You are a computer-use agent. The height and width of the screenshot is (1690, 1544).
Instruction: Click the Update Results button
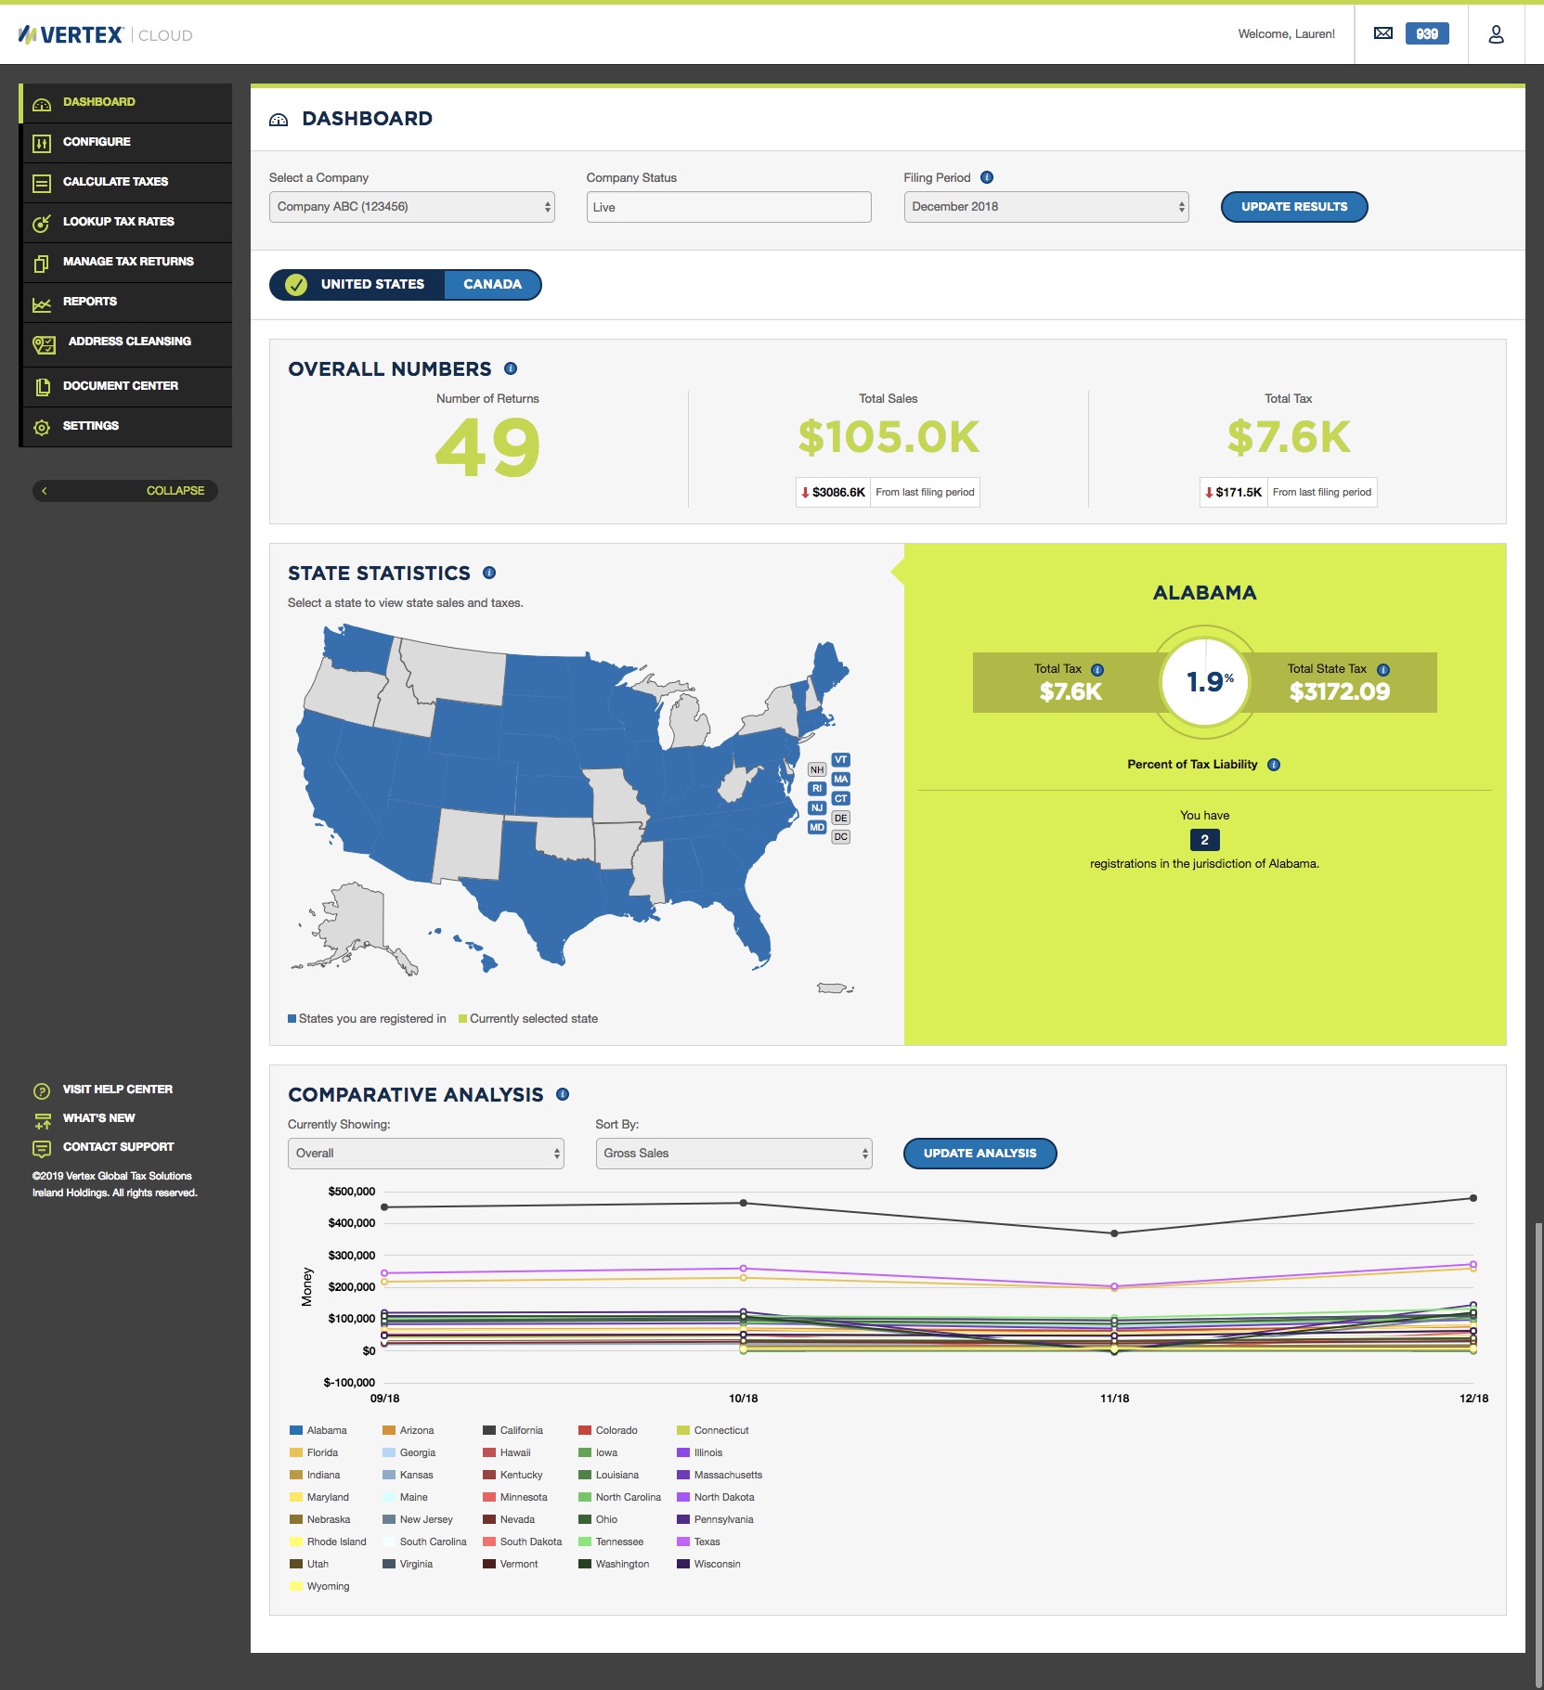tap(1294, 207)
